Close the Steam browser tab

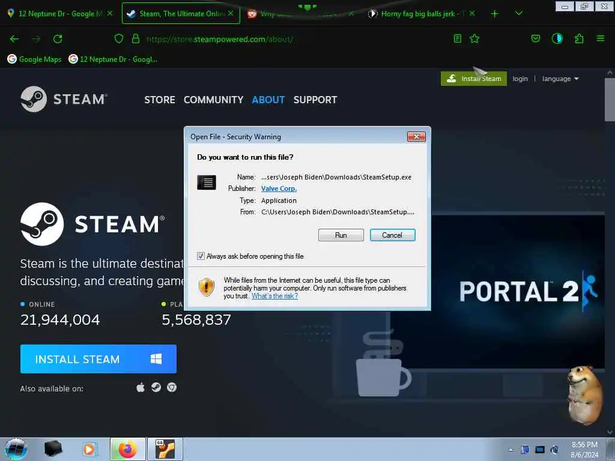[x=231, y=13]
